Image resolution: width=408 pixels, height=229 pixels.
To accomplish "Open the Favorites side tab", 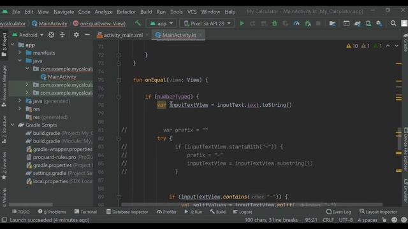I will pos(4,165).
